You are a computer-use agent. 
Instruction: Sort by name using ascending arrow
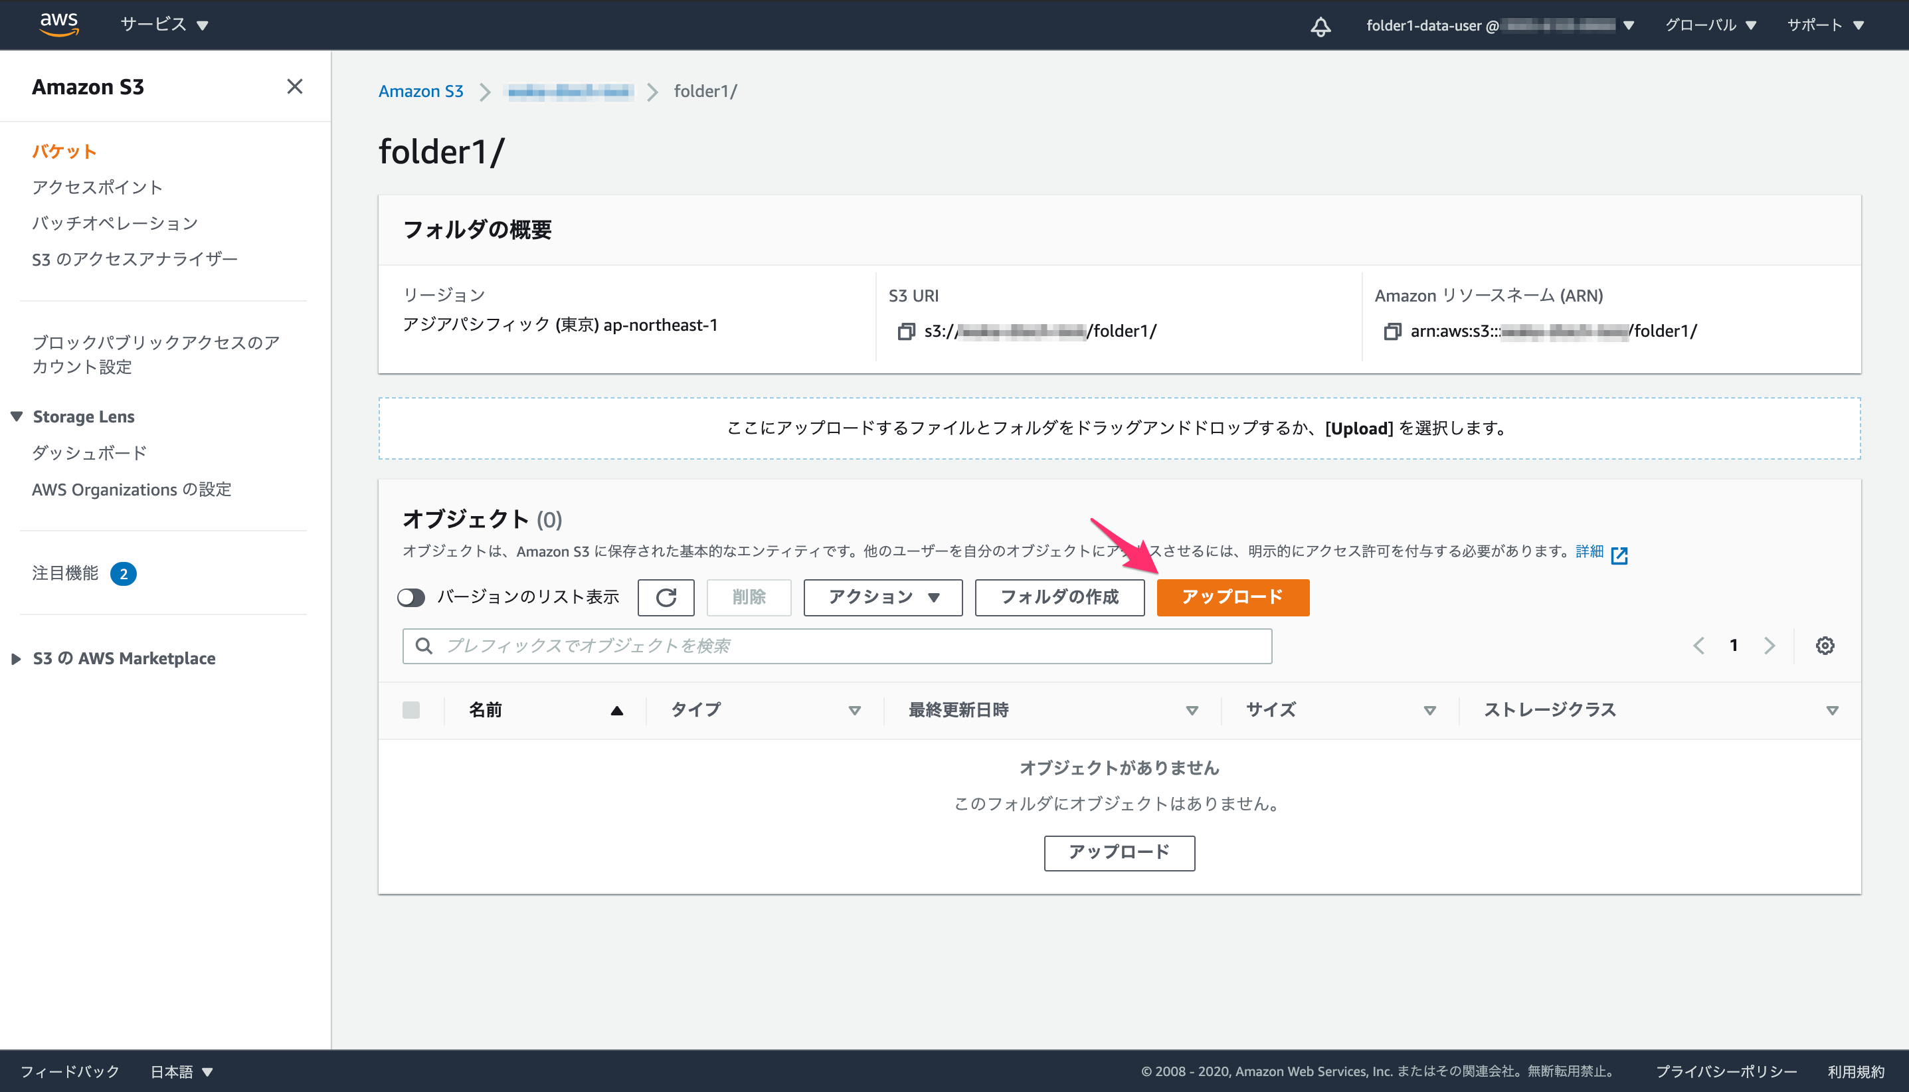pos(616,710)
